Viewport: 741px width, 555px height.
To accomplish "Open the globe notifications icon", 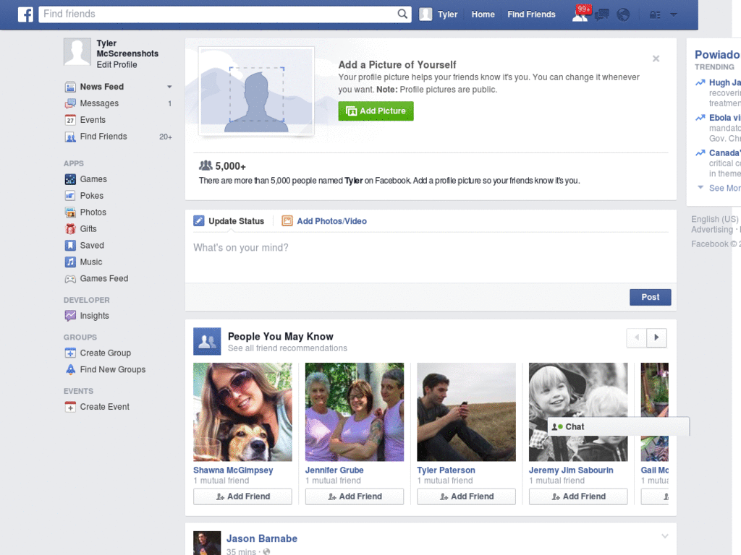I will 623,14.
